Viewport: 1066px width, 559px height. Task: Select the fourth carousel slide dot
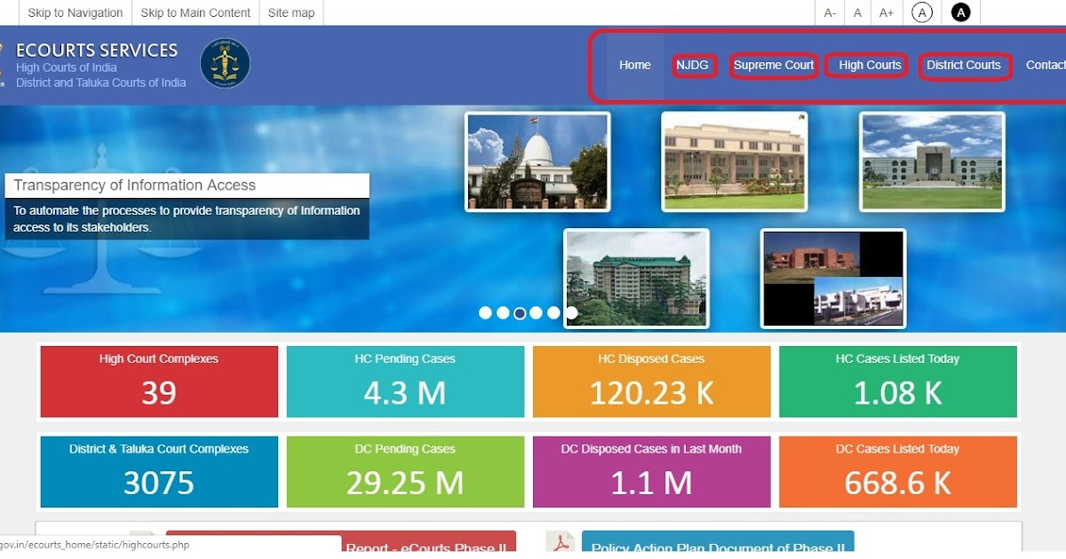[x=537, y=312]
